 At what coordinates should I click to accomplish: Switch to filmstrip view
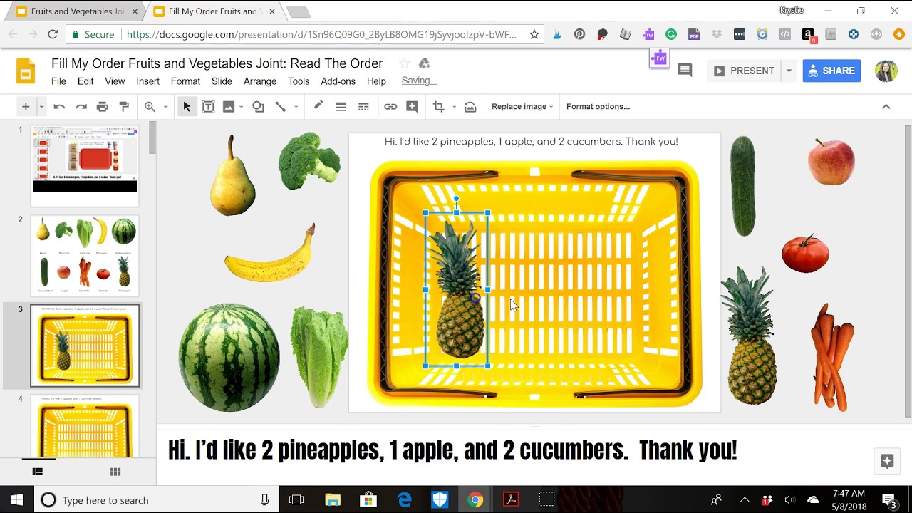[38, 472]
